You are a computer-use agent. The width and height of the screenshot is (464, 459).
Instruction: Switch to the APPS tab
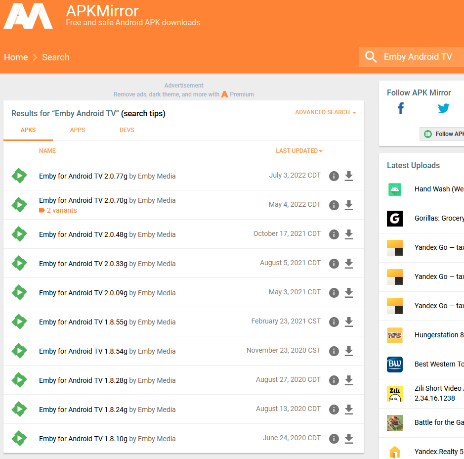coord(78,130)
